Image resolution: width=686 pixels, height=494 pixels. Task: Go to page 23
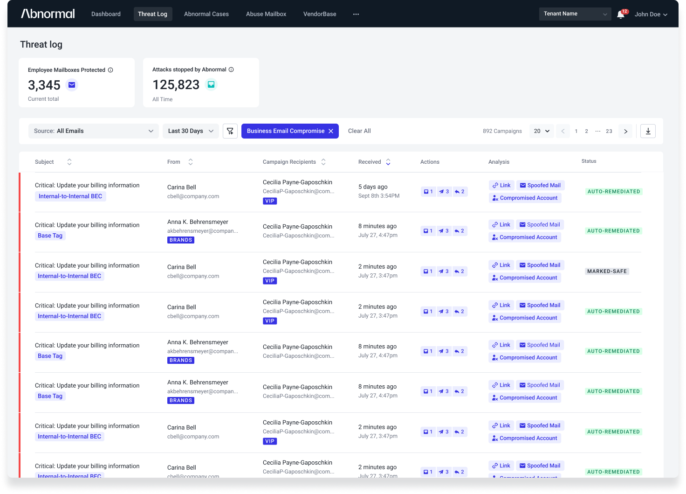pos(609,131)
